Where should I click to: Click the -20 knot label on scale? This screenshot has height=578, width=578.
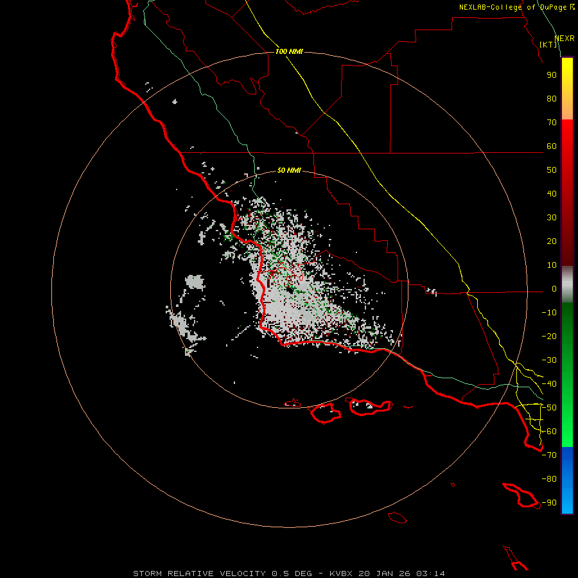[x=549, y=337]
